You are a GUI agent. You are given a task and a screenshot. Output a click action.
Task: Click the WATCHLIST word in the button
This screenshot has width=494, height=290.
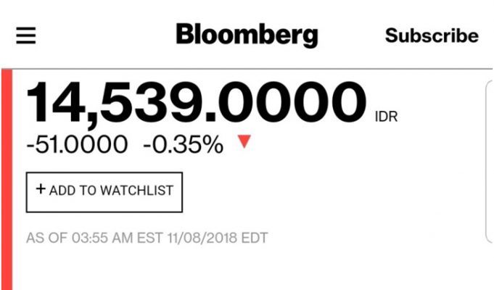tap(136, 191)
